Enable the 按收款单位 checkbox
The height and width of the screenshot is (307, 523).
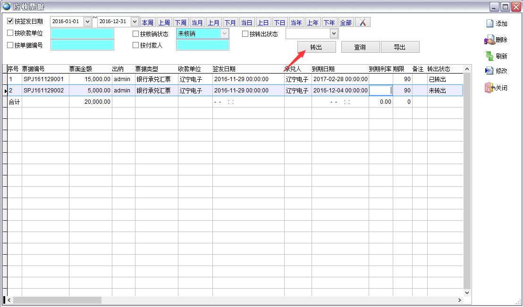(x=10, y=33)
